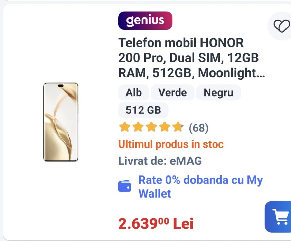Click the fourth rating star
The image size is (291, 241).
click(x=164, y=128)
